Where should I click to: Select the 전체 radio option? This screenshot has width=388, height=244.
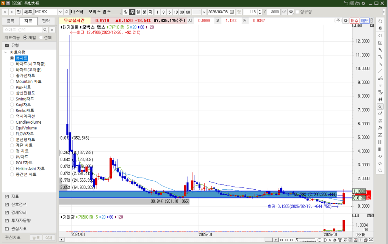tap(41, 38)
